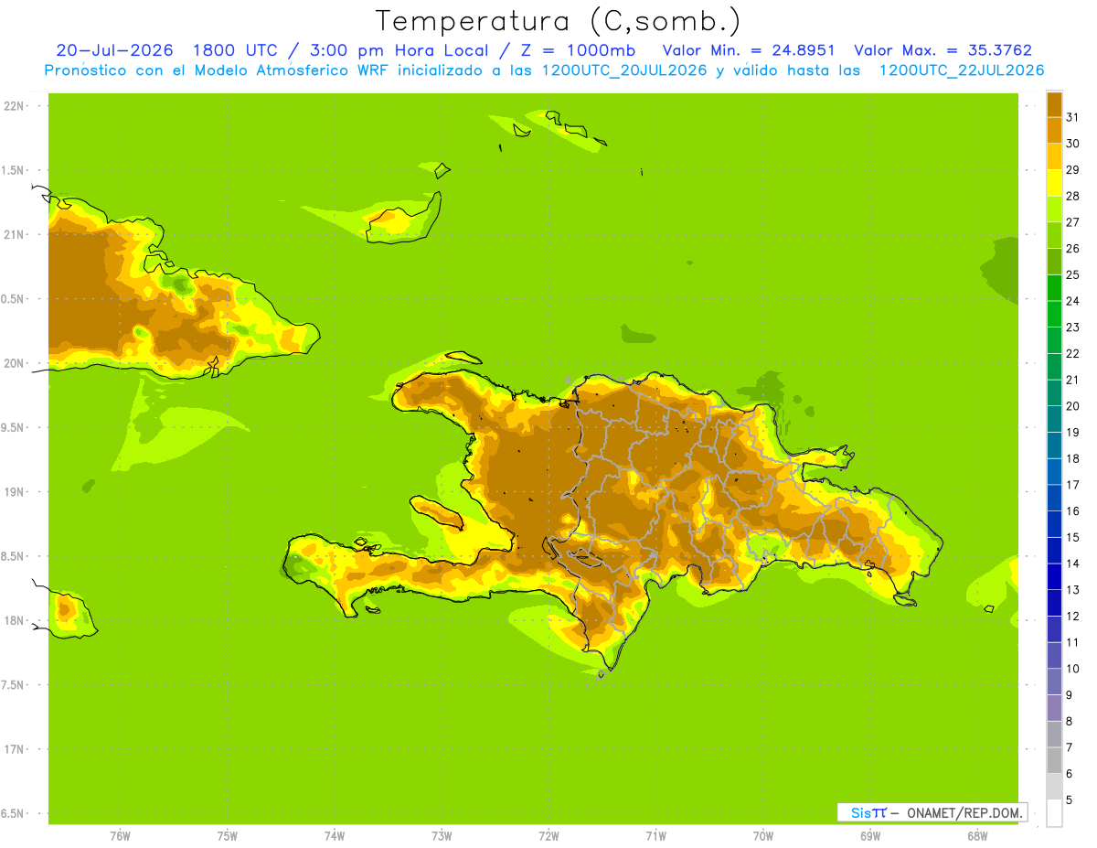This screenshot has width=1097, height=848.
Task: Click the "17N" latitude label
Action: coord(14,749)
